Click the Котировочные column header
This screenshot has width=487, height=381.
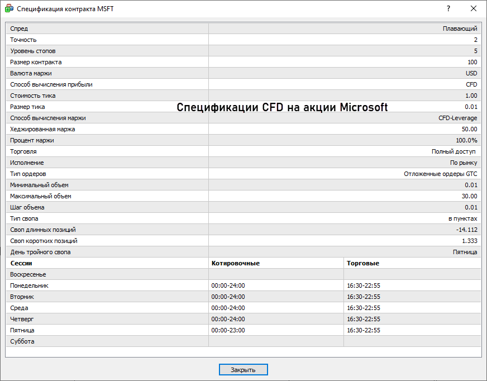click(x=236, y=263)
